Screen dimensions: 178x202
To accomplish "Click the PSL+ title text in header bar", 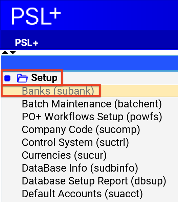I will pos(27,43).
